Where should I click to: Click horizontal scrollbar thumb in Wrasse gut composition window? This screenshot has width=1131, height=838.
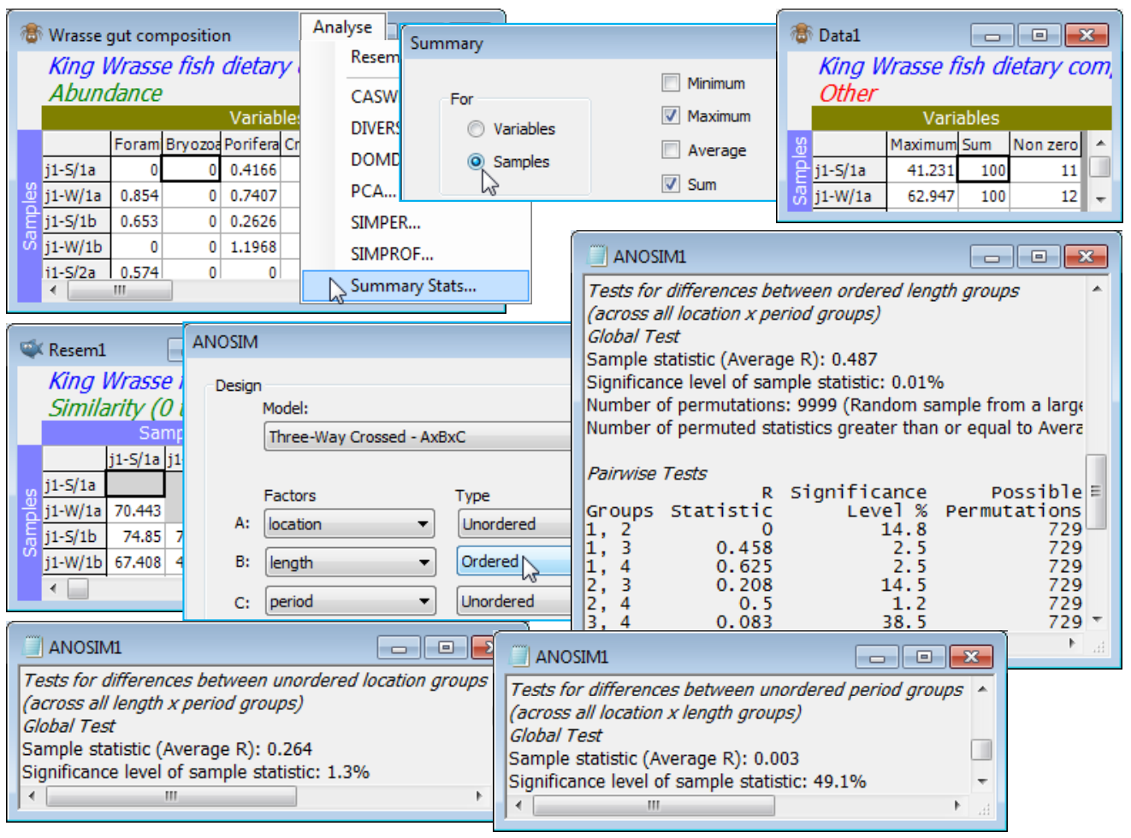(x=120, y=290)
